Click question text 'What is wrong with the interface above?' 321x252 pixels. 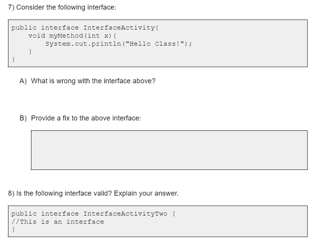[93, 81]
